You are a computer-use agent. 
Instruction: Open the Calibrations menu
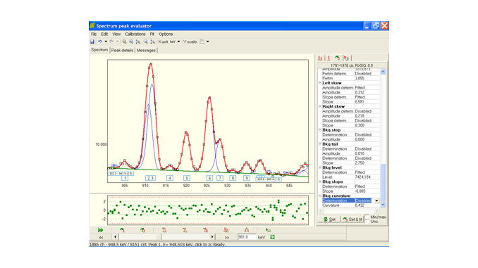(135, 34)
